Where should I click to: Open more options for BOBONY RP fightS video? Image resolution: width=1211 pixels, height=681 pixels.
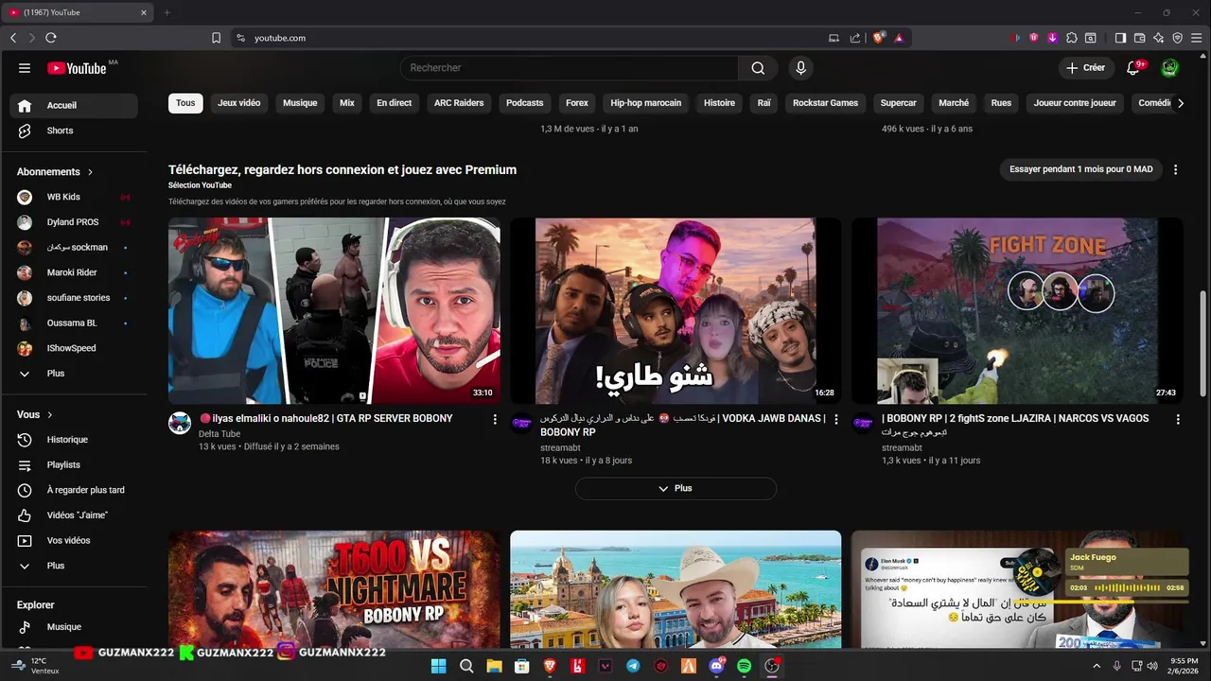click(1178, 419)
